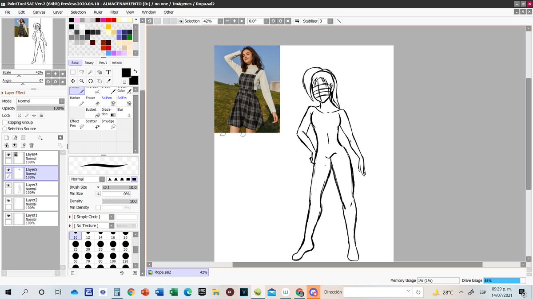Viewport: 533px width, 299px height.
Task: Create a new normal layer
Action: 7,138
